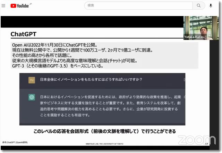Click the 参考:ChatGPT reference footnote
This screenshot has height=153, width=222.
click(x=15, y=142)
